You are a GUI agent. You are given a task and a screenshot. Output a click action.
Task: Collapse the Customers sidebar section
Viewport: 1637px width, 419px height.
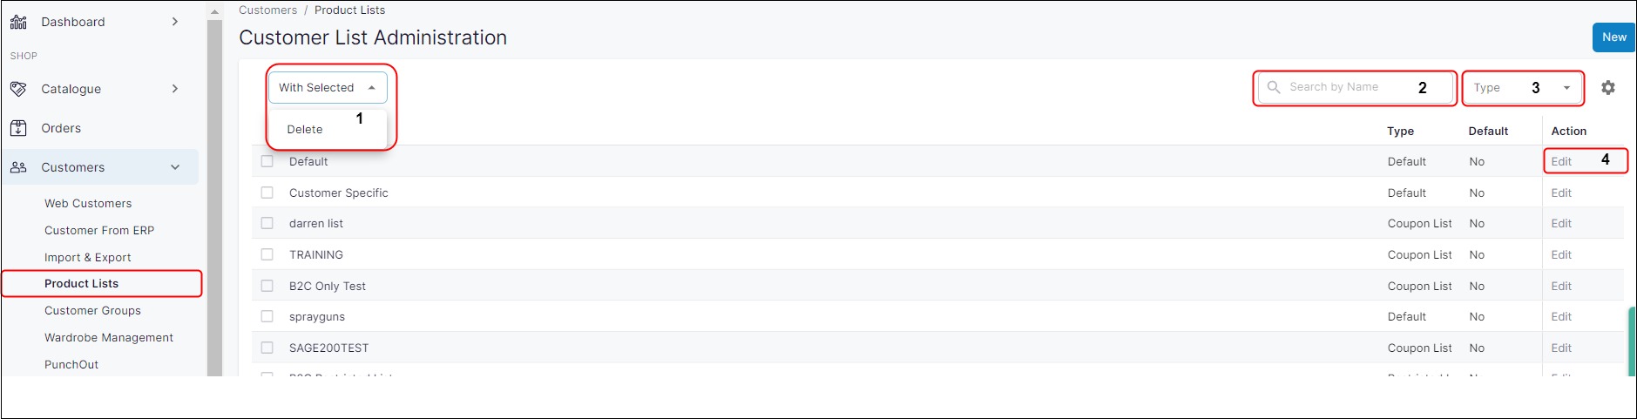click(175, 167)
